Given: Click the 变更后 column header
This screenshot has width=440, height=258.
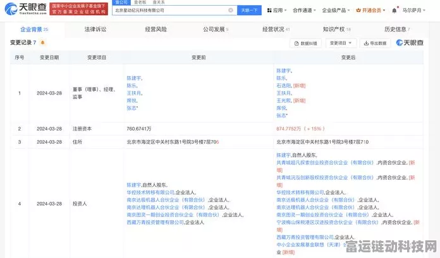Looking at the screenshot, I should coord(348,57).
